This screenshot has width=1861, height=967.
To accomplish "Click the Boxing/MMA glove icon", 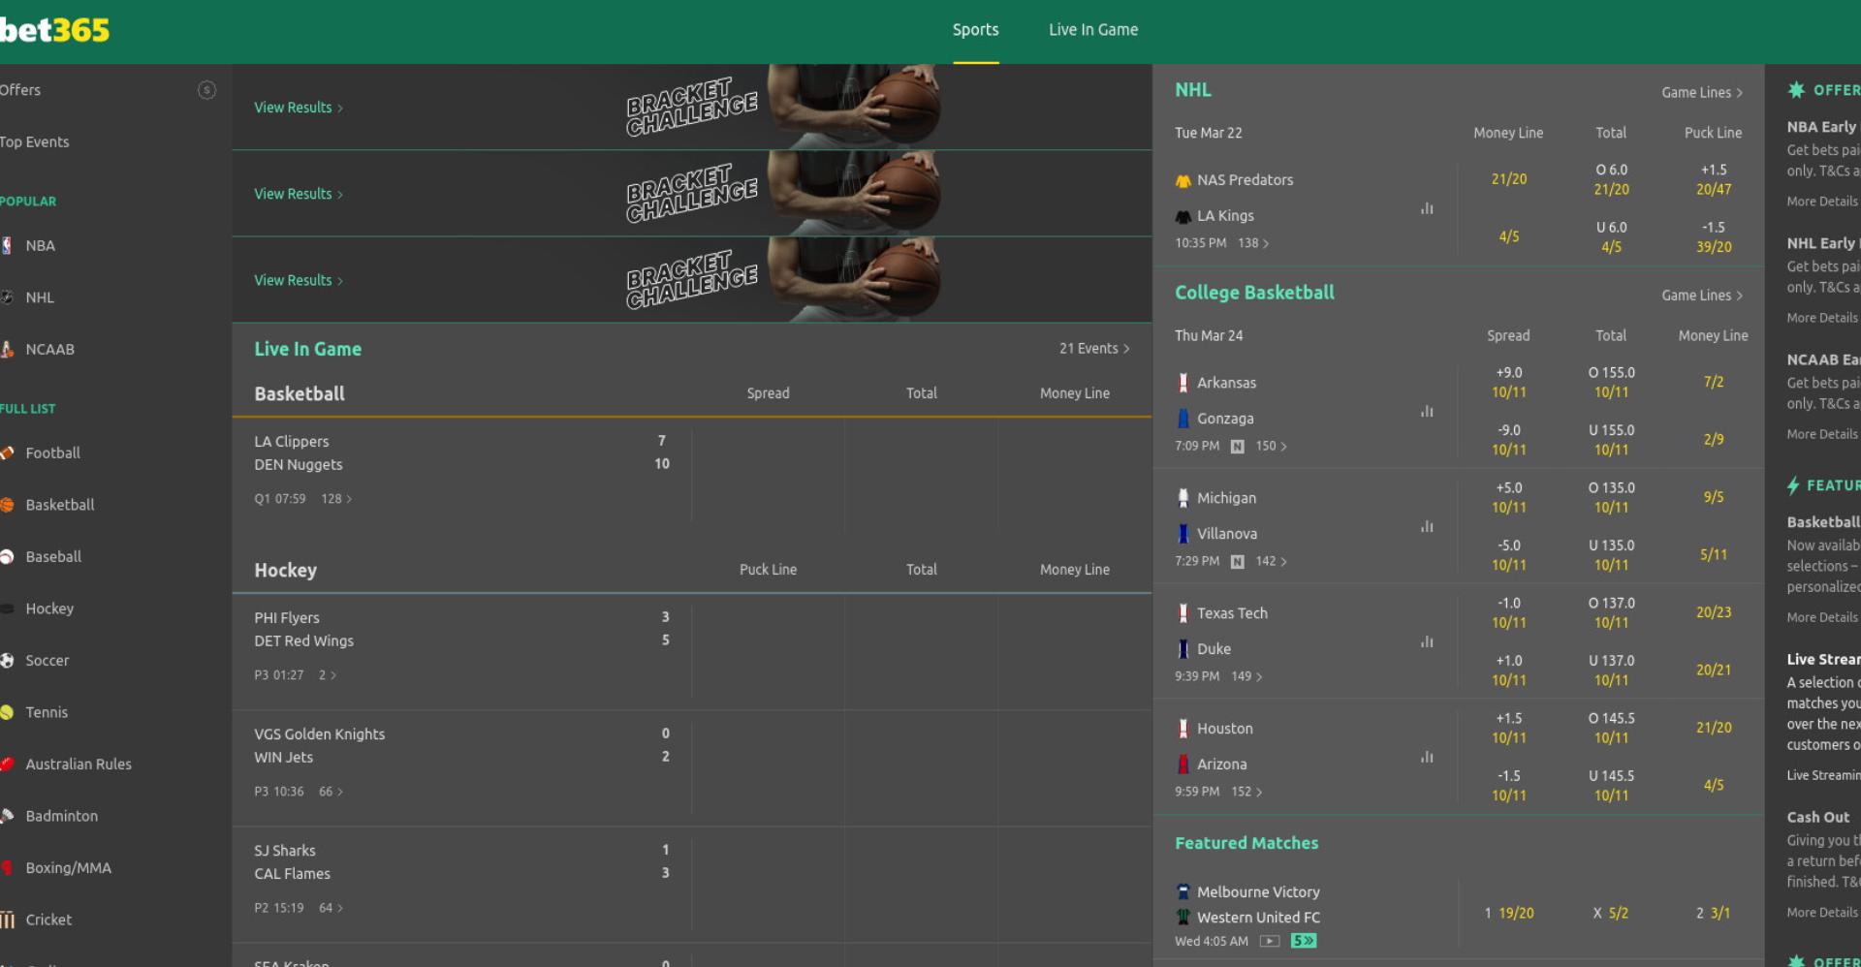I will (x=7, y=867).
